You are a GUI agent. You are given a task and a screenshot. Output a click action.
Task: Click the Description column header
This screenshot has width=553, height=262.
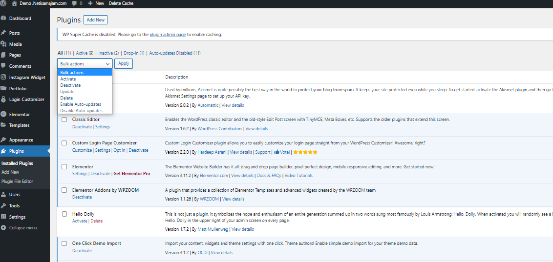[x=177, y=77]
